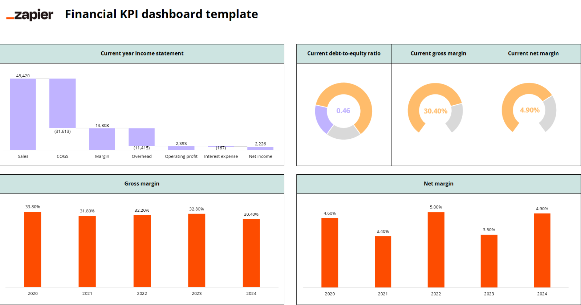The height and width of the screenshot is (305, 581).
Task: Click the 5.00% net margin label
Action: tap(436, 207)
